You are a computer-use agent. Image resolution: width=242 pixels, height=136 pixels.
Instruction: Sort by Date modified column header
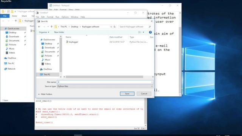[116, 37]
